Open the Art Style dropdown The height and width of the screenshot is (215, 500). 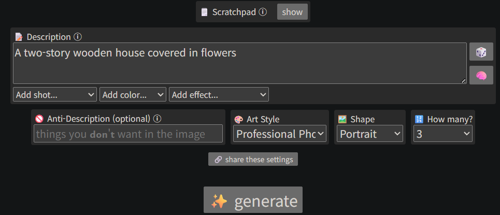280,134
